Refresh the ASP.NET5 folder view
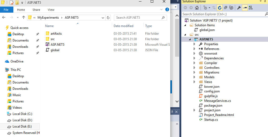 (108, 18)
